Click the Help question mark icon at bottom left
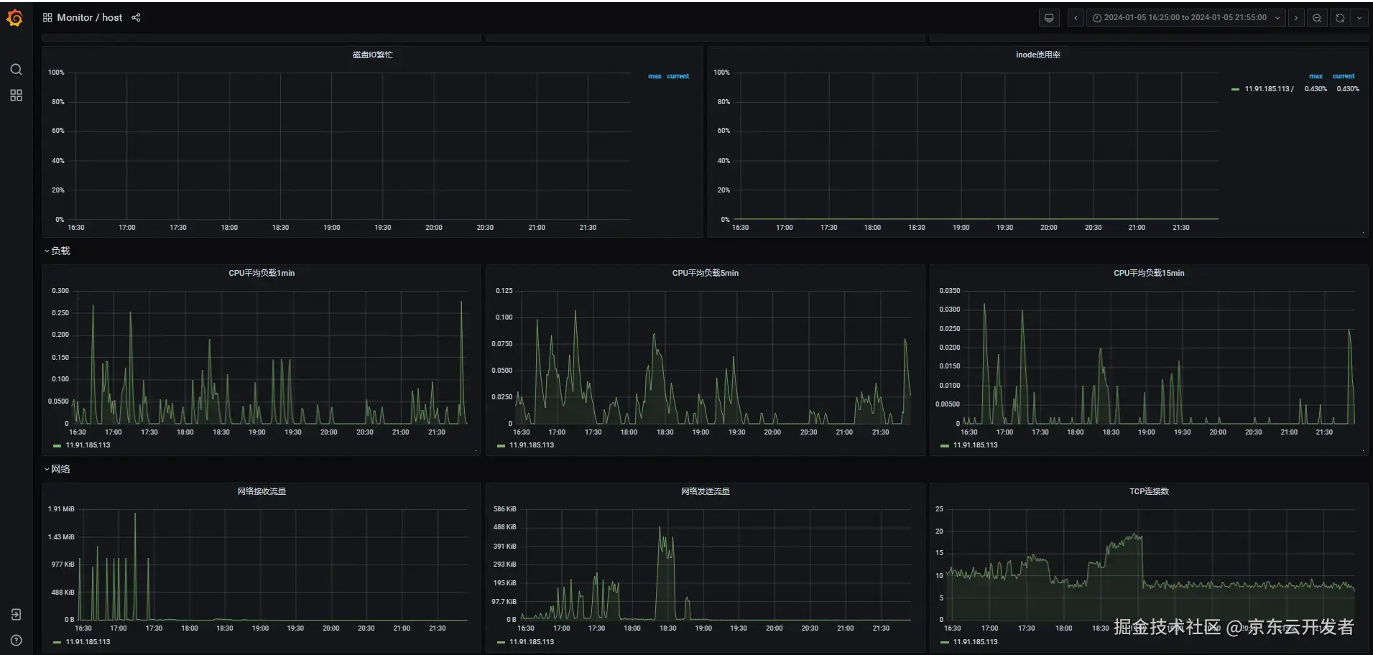Screen dimensions: 1373x655 click(x=16, y=640)
